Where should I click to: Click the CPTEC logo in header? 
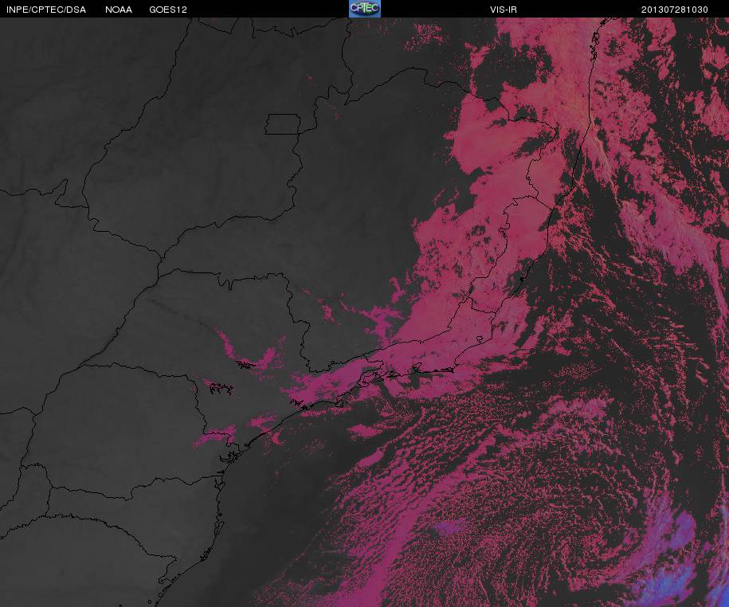[365, 9]
